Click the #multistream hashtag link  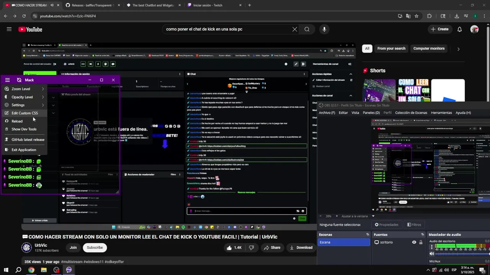(x=72, y=262)
